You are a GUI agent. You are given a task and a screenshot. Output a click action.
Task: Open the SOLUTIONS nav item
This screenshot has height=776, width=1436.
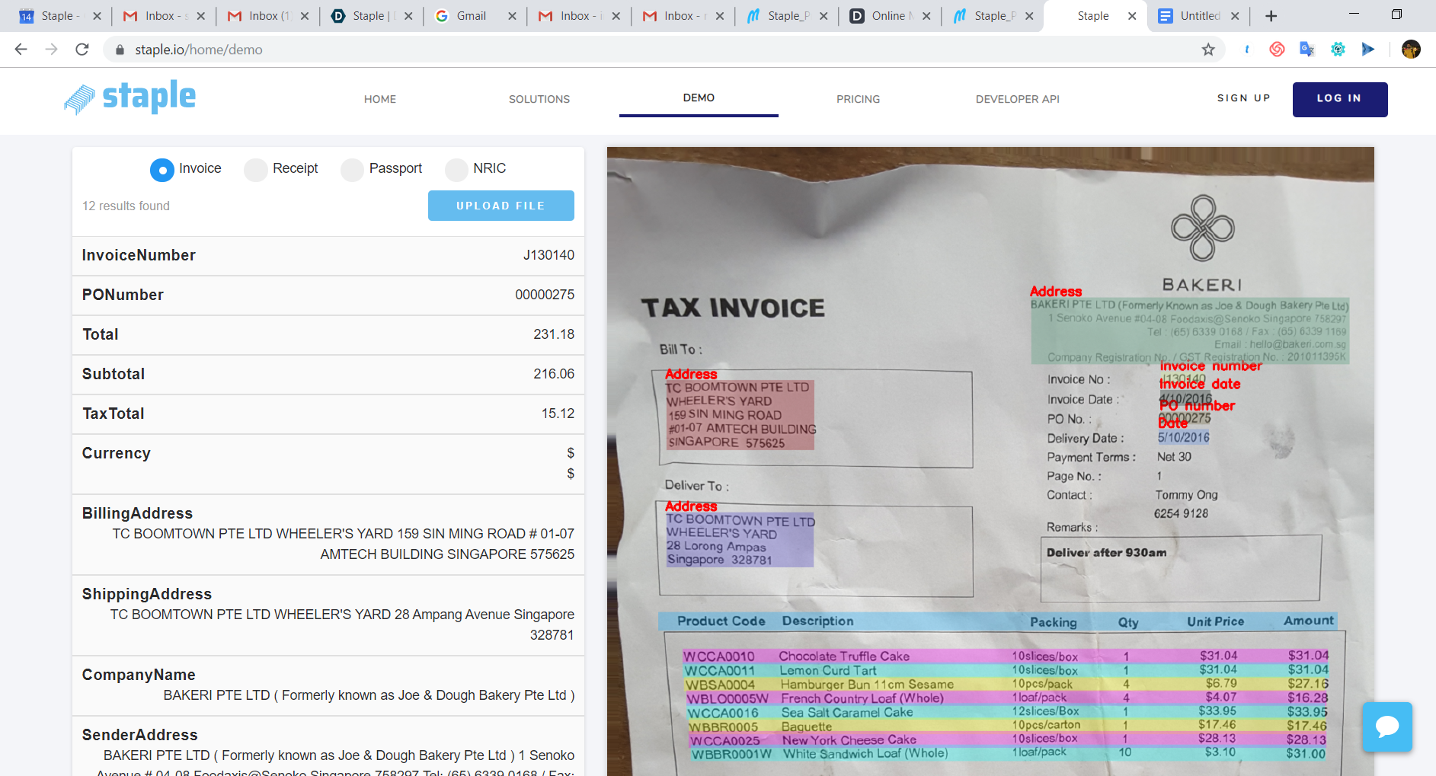539,99
